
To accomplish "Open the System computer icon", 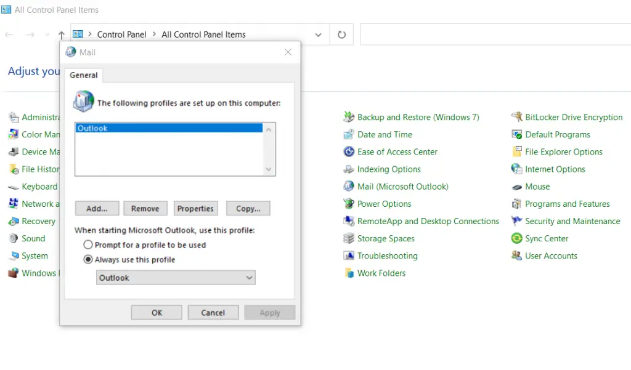I will pyautogui.click(x=14, y=255).
